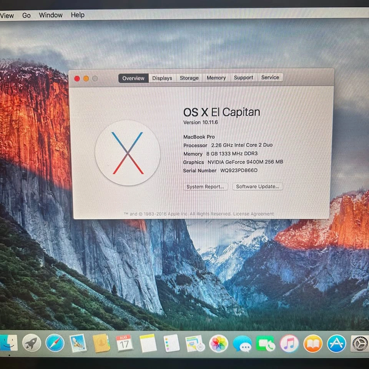The height and width of the screenshot is (369, 369).
Task: Click the MacBook Pro model name
Action: pos(199,137)
